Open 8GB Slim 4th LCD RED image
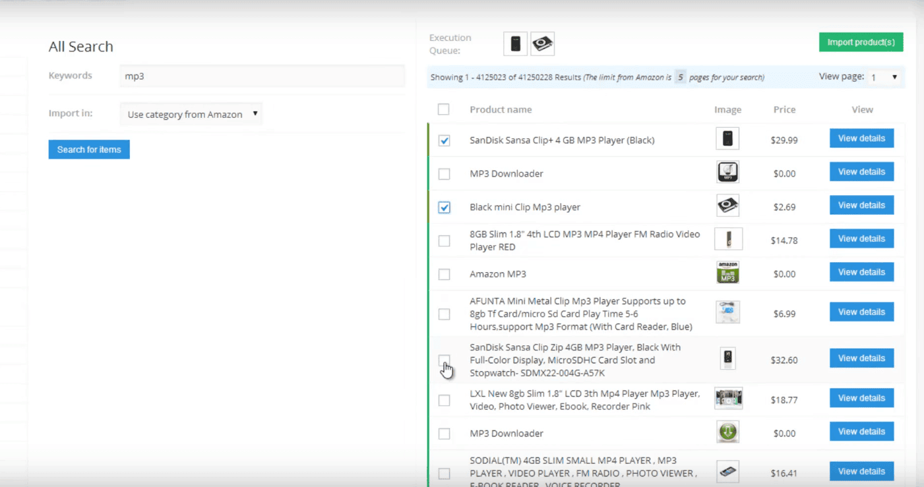924x487 pixels. (728, 239)
